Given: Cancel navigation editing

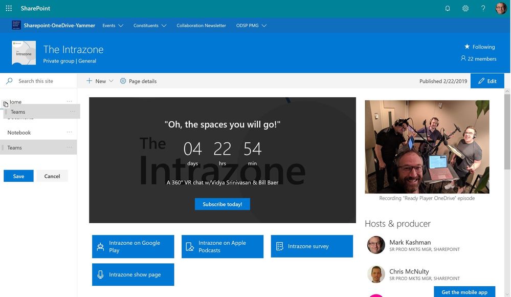Looking at the screenshot, I should pyautogui.click(x=52, y=176).
